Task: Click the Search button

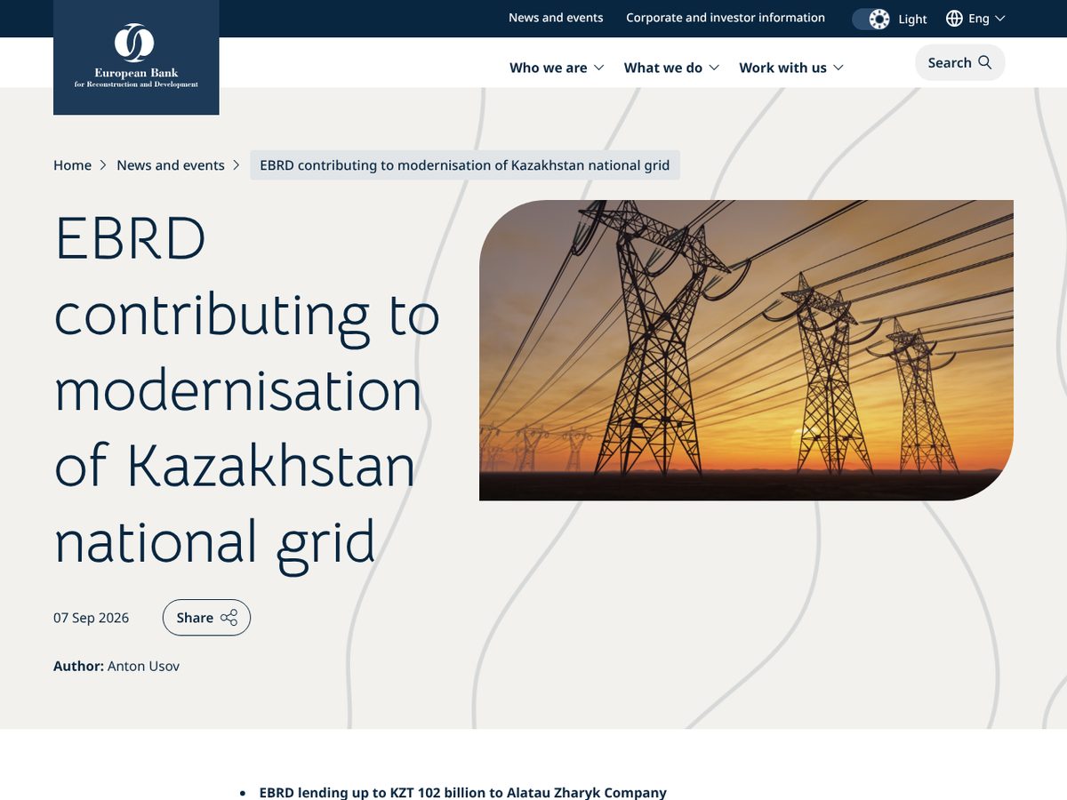Action: click(x=959, y=62)
